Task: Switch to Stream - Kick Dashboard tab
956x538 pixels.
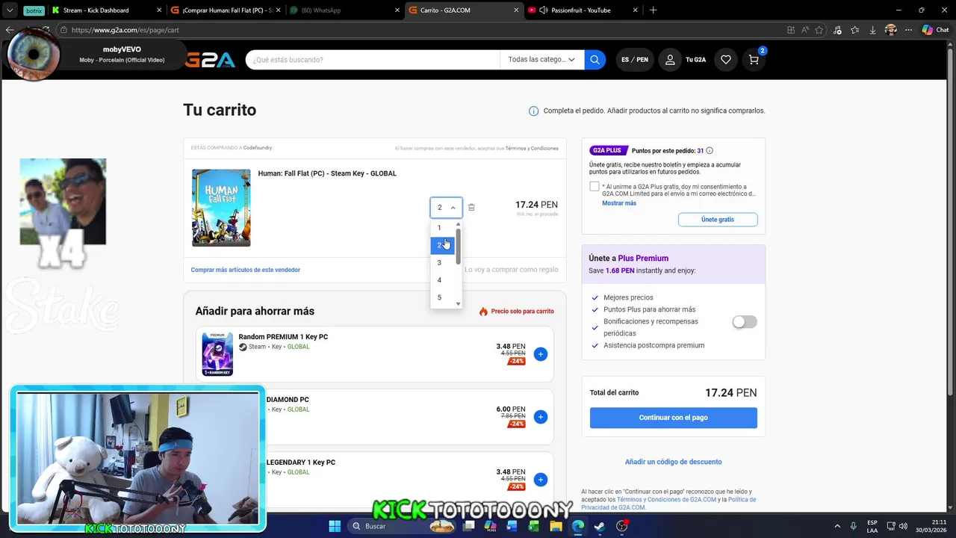Action: click(x=105, y=10)
